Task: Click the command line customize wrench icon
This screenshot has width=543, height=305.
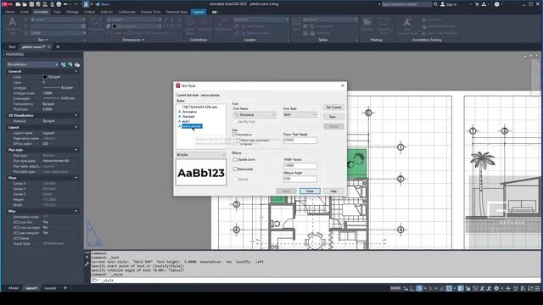Action: point(87,264)
